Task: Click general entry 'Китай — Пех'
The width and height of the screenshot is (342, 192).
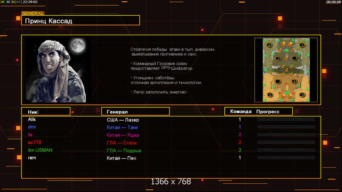Action: tap(121, 158)
